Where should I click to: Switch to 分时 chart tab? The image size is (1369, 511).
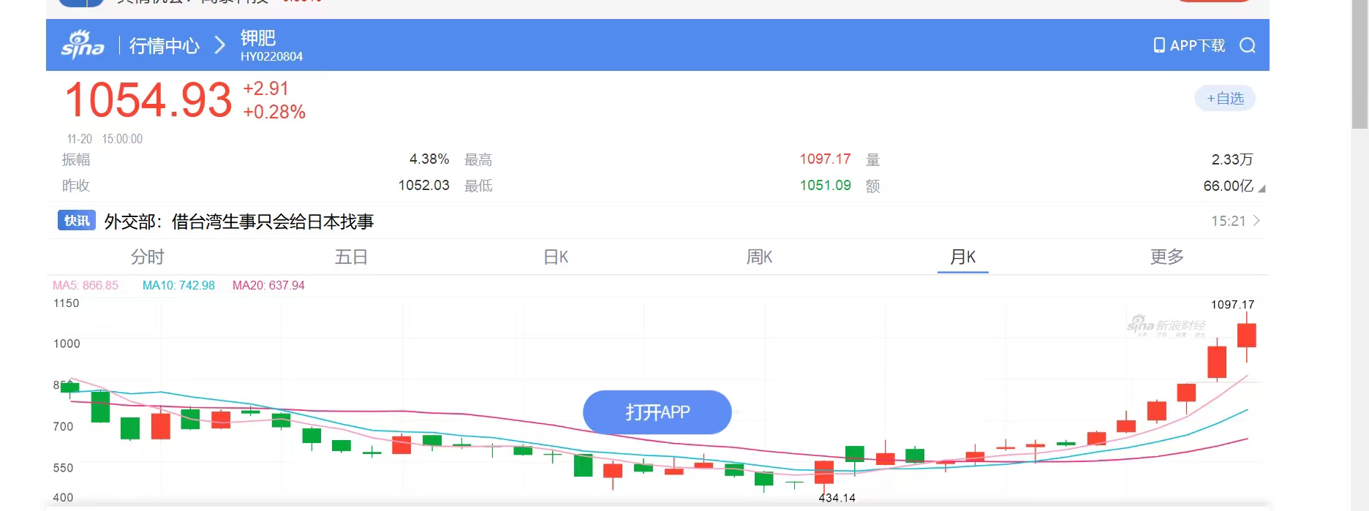pyautogui.click(x=148, y=257)
